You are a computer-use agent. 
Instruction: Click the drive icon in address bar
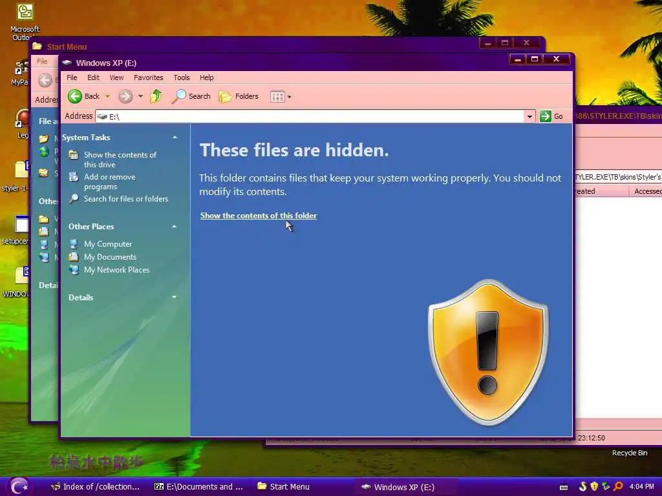click(x=102, y=116)
